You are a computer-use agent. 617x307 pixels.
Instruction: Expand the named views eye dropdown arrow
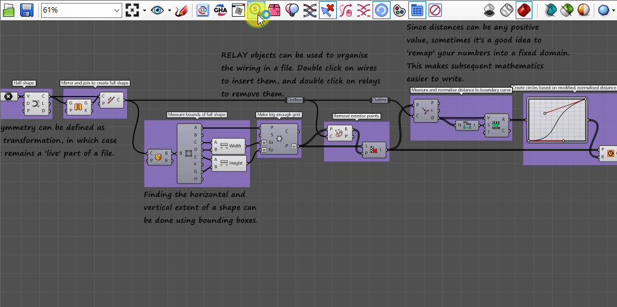[169, 11]
